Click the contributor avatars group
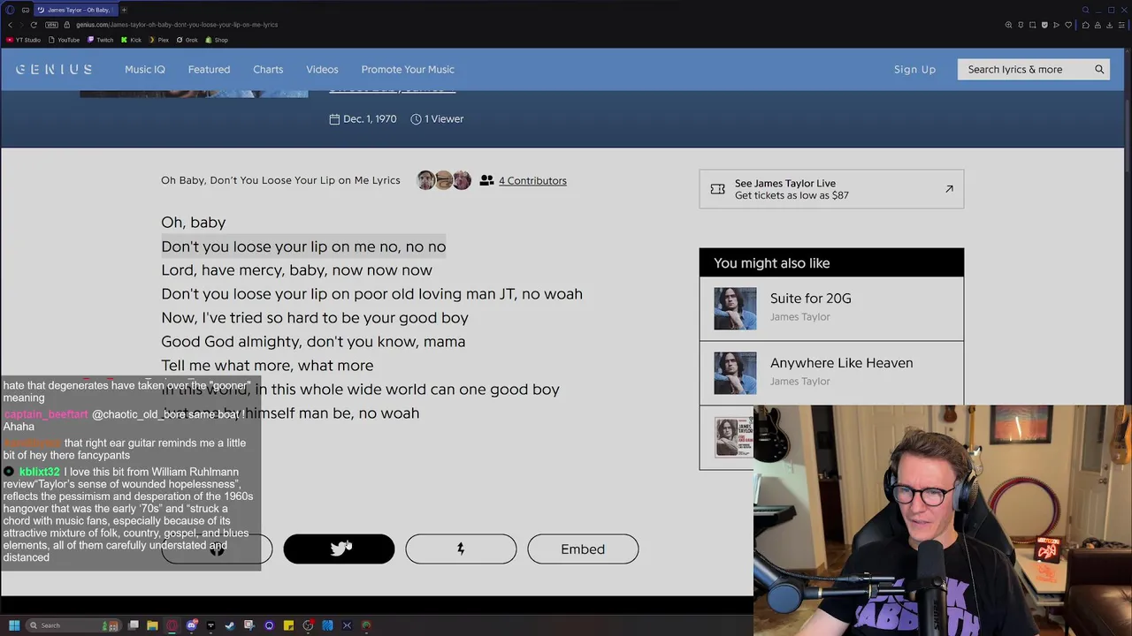This screenshot has width=1132, height=636. coord(444,180)
